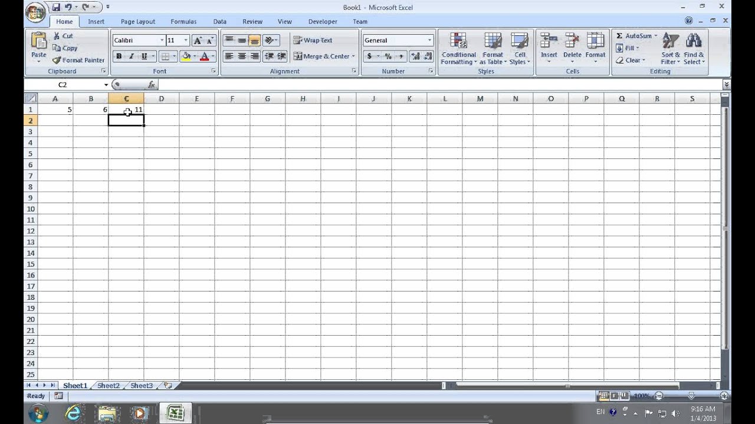Image resolution: width=755 pixels, height=424 pixels.
Task: Toggle Italic formatting
Action: [x=131, y=57]
